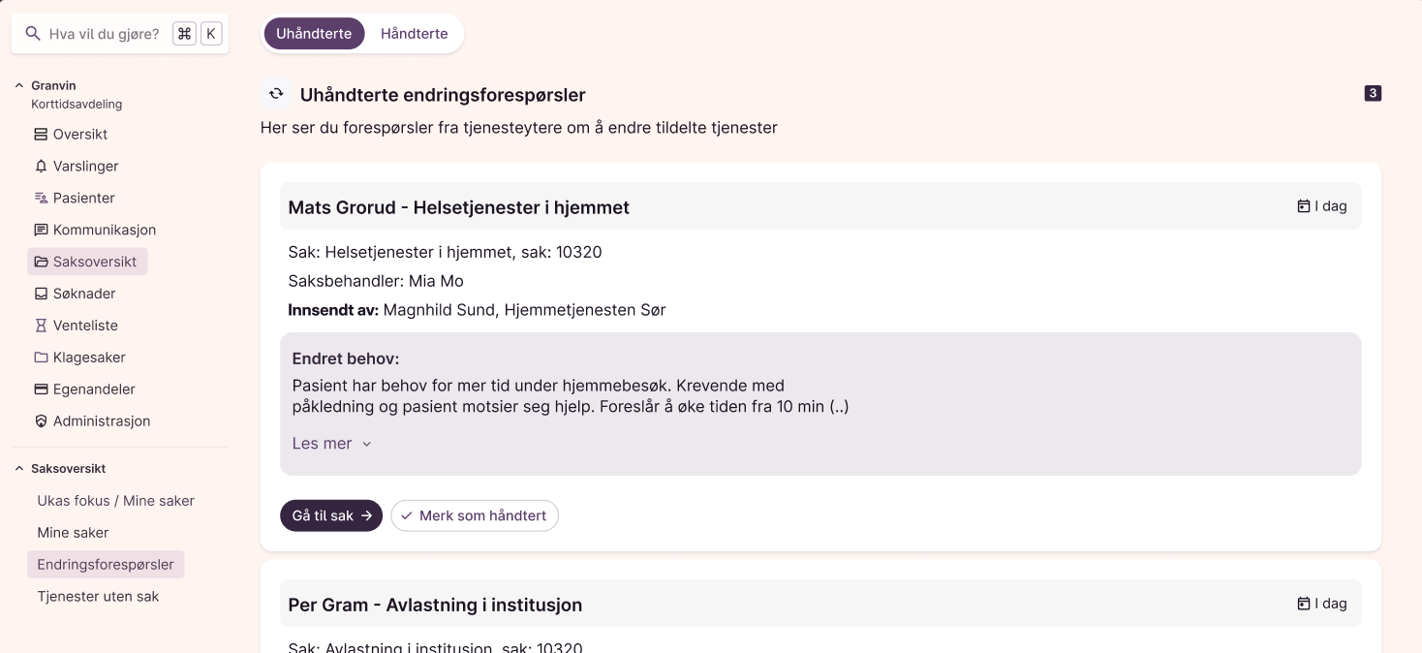Click the Kommunikasjon chat icon

point(41,231)
